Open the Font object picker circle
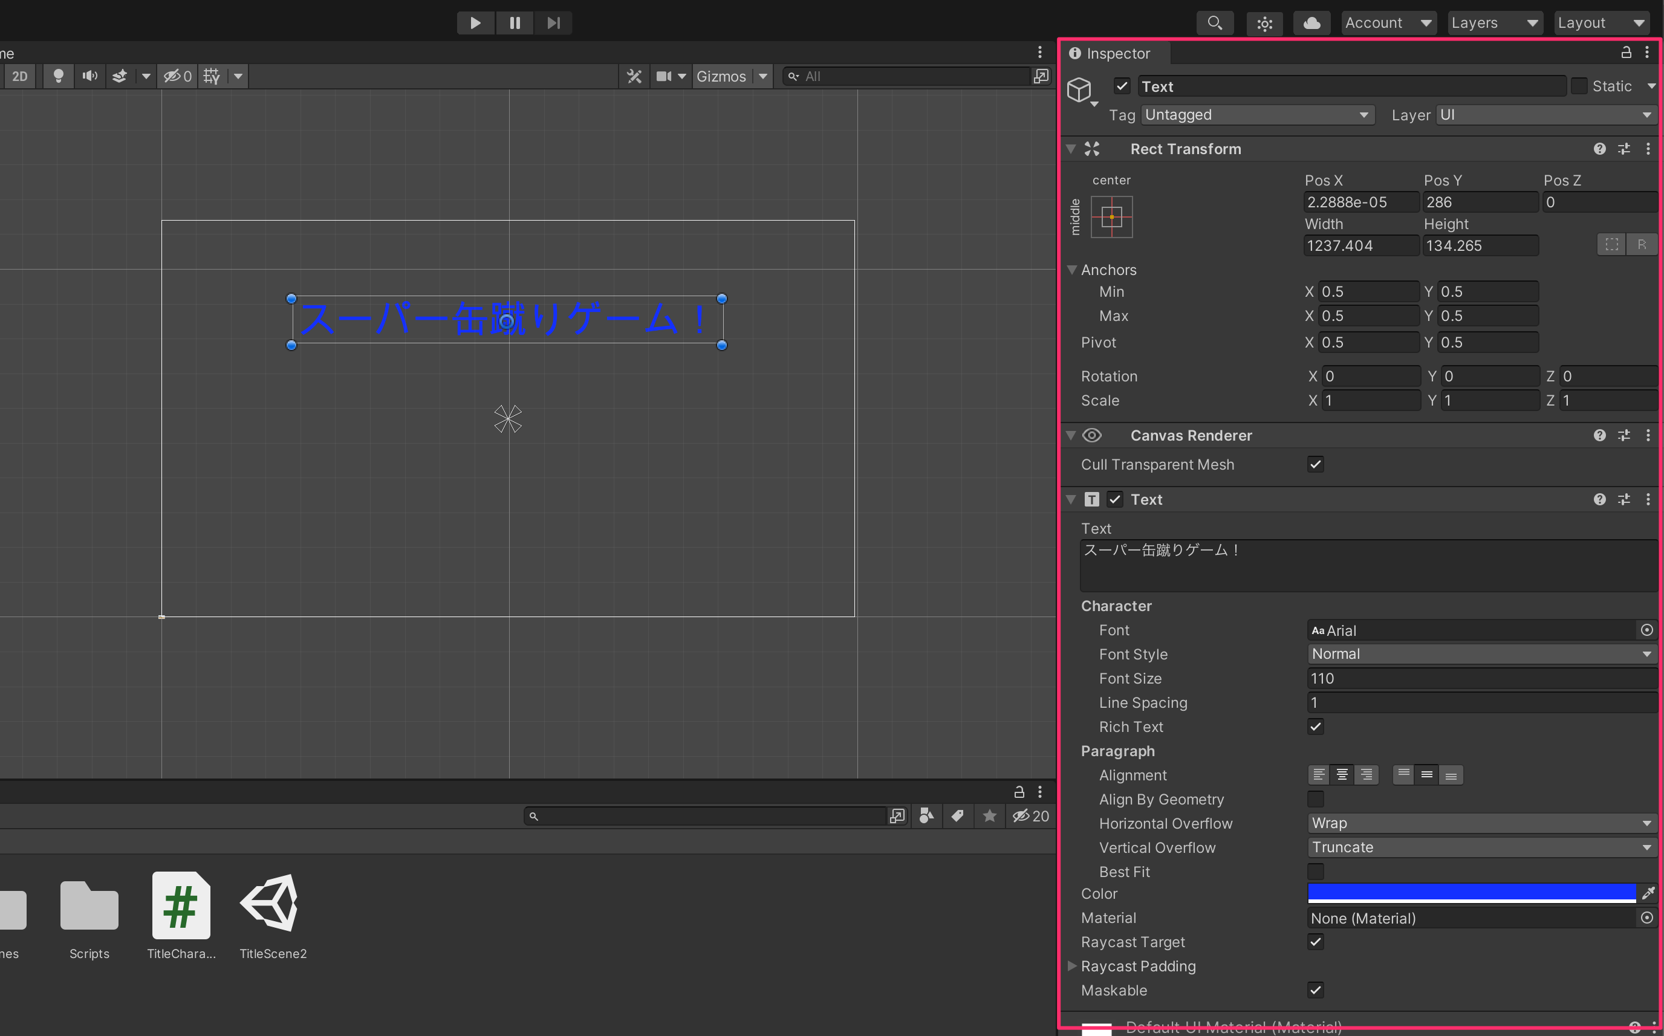 pos(1647,630)
